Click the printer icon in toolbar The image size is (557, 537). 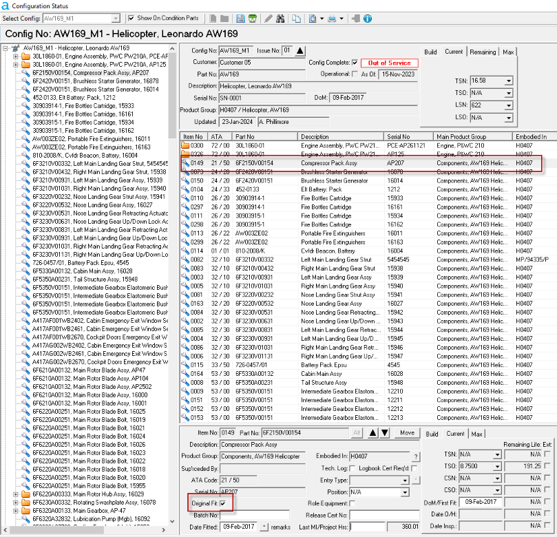333,19
